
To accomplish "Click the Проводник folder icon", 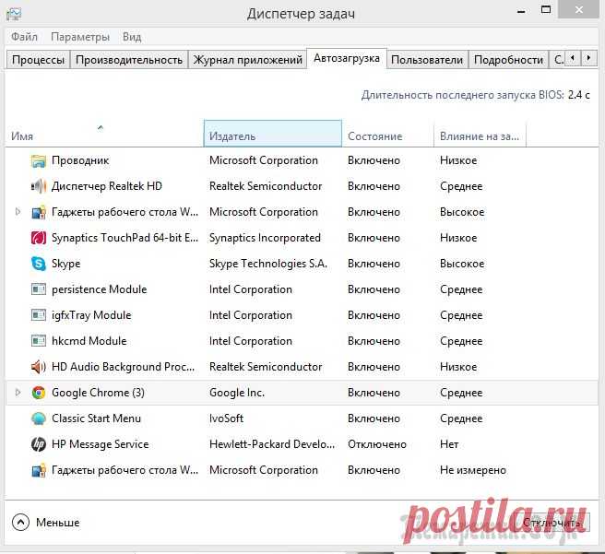I will tap(39, 160).
